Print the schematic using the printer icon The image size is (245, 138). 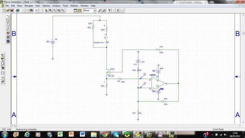(17, 10)
